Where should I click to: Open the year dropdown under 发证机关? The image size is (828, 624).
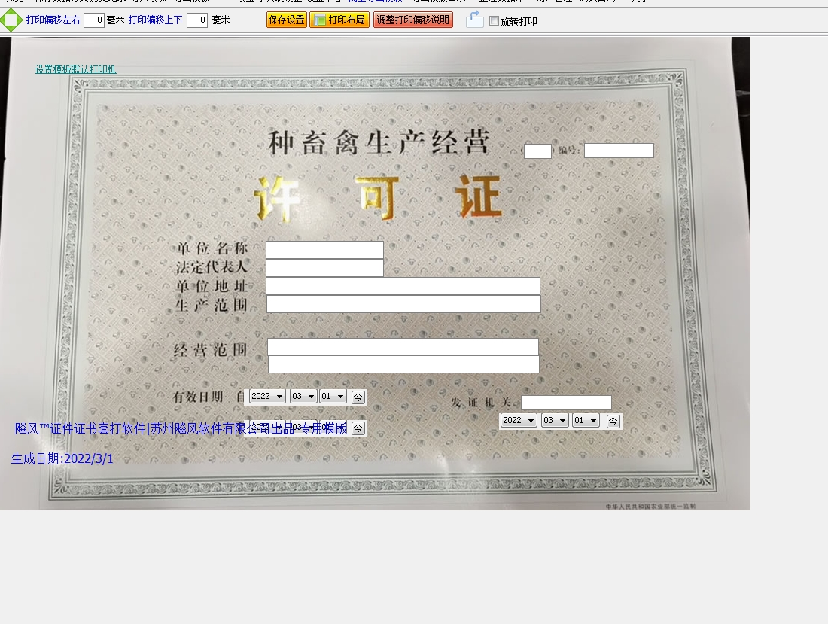(519, 421)
